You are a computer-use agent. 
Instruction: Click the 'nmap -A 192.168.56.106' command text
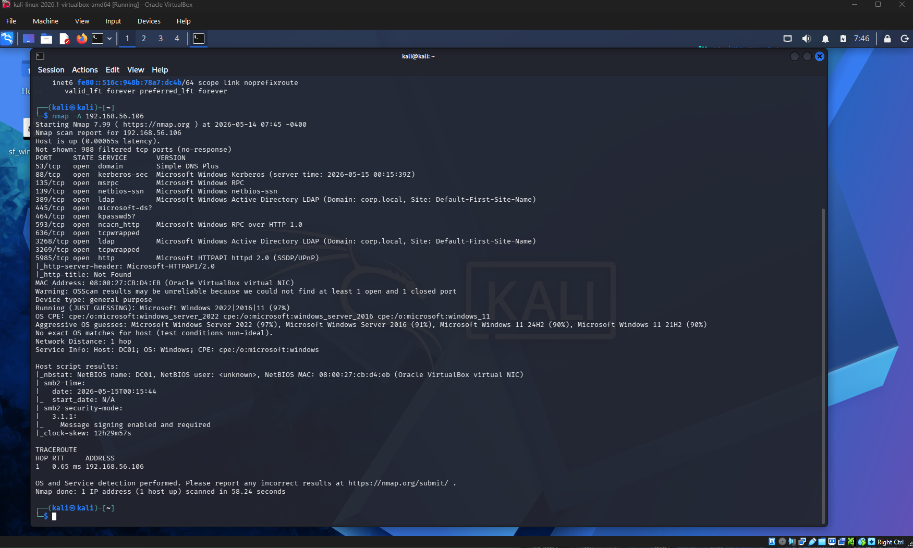(98, 116)
